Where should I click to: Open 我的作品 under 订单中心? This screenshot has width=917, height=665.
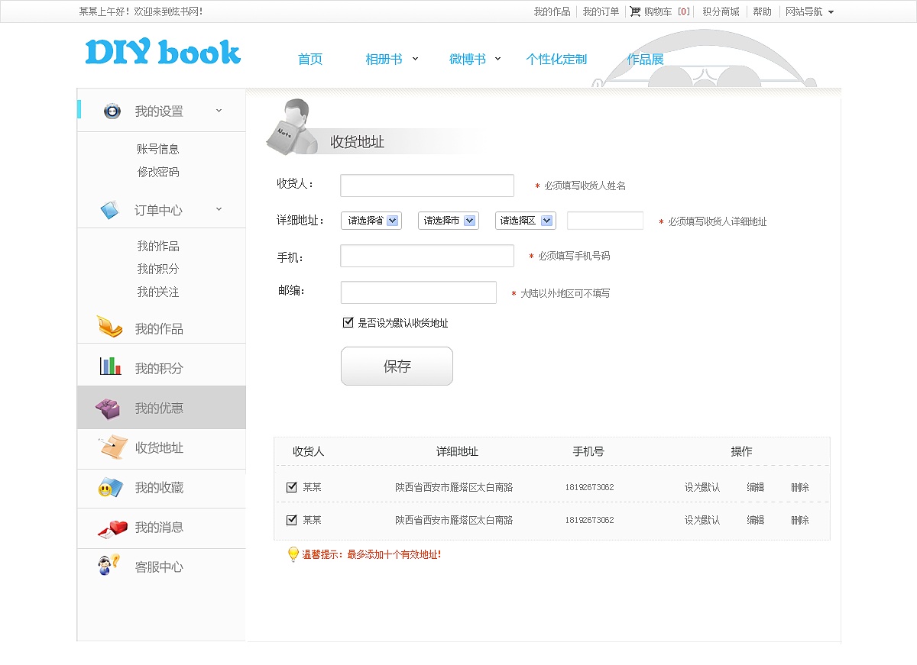[158, 246]
